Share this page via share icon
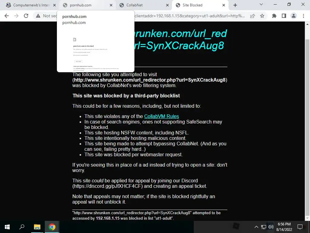Screen dimensions: 310x233 252,16
